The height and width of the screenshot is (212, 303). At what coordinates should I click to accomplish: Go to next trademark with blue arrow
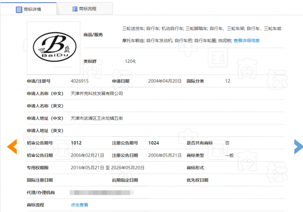[298, 147]
